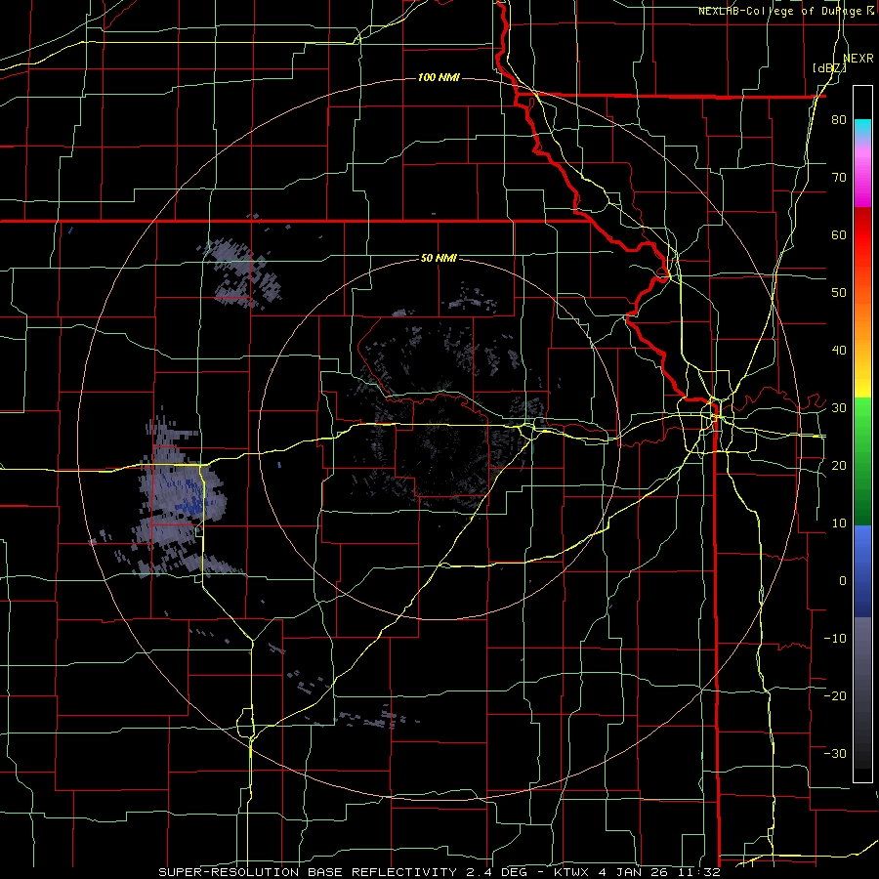Click the blue segment of the color bar
The image size is (879, 879).
click(x=862, y=571)
